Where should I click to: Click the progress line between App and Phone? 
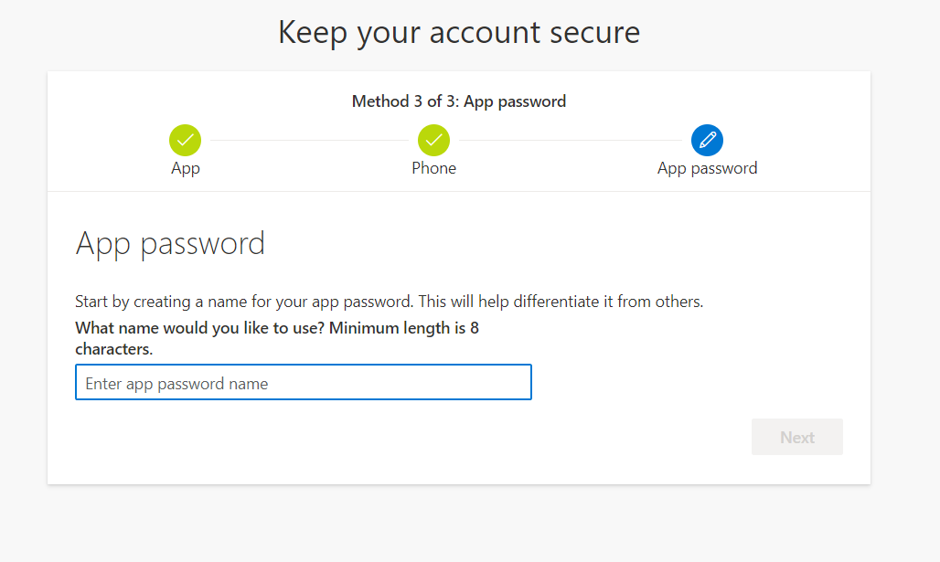[309, 140]
